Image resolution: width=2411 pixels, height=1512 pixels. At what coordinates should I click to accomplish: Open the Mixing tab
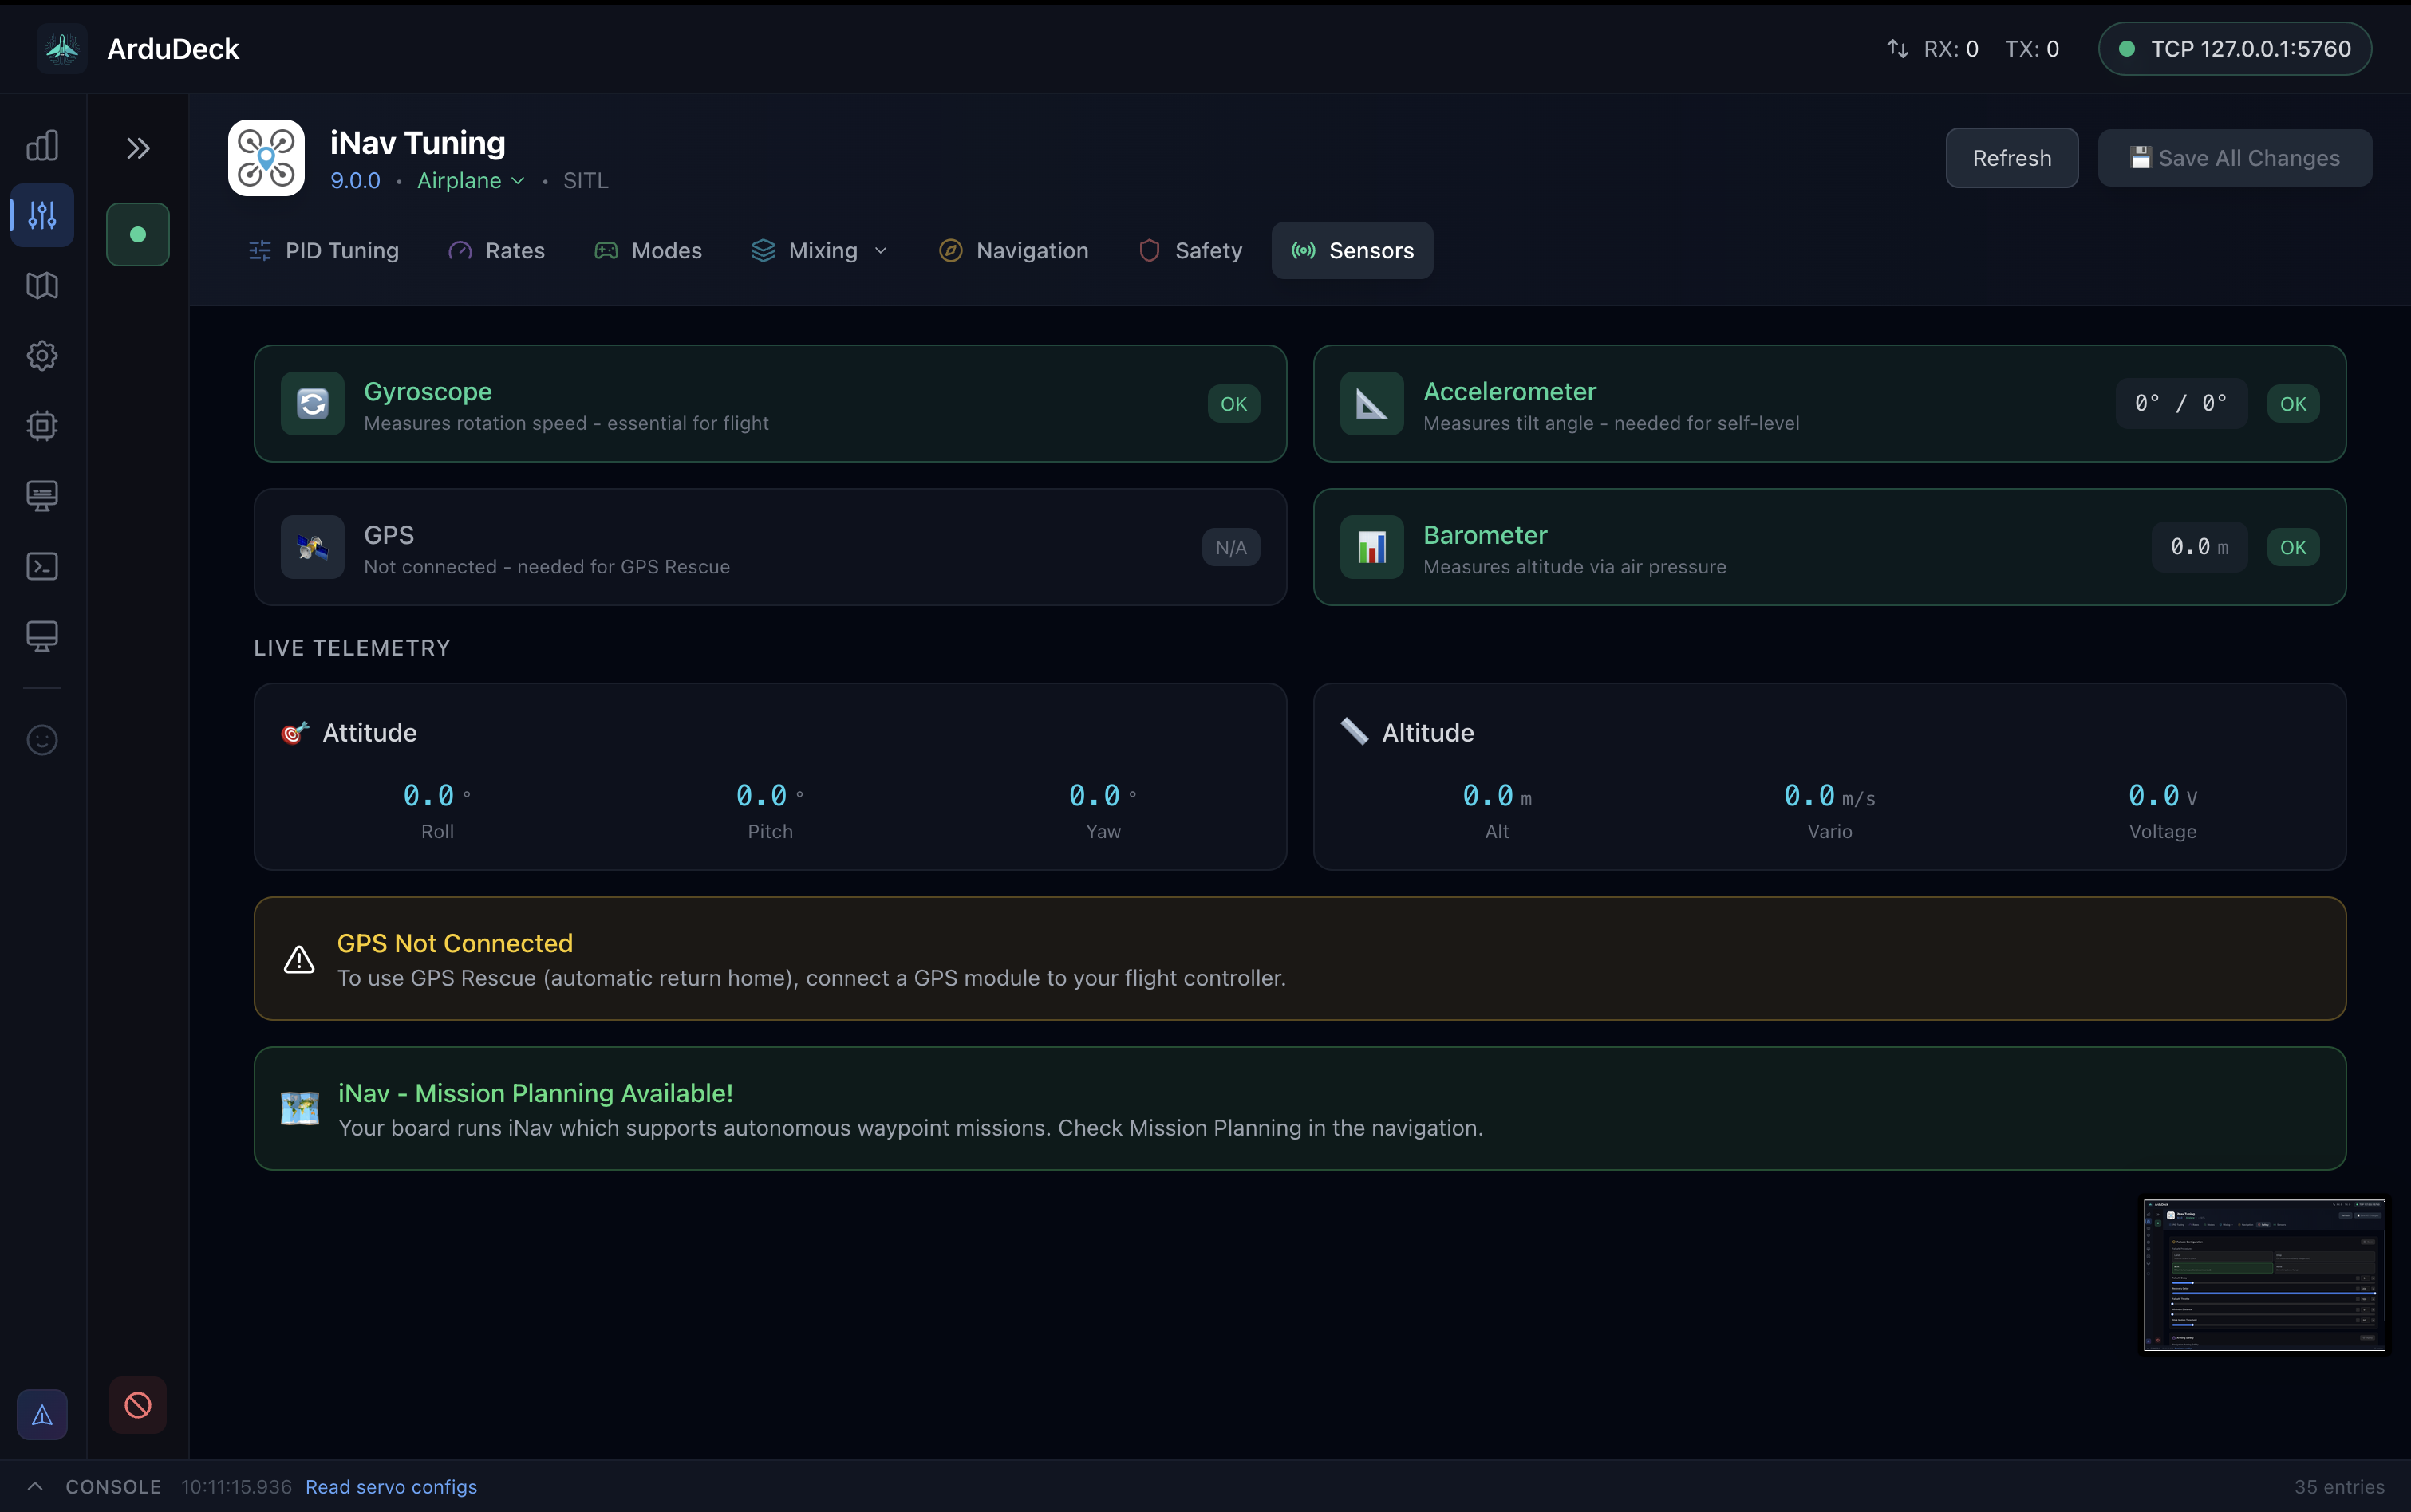click(819, 251)
